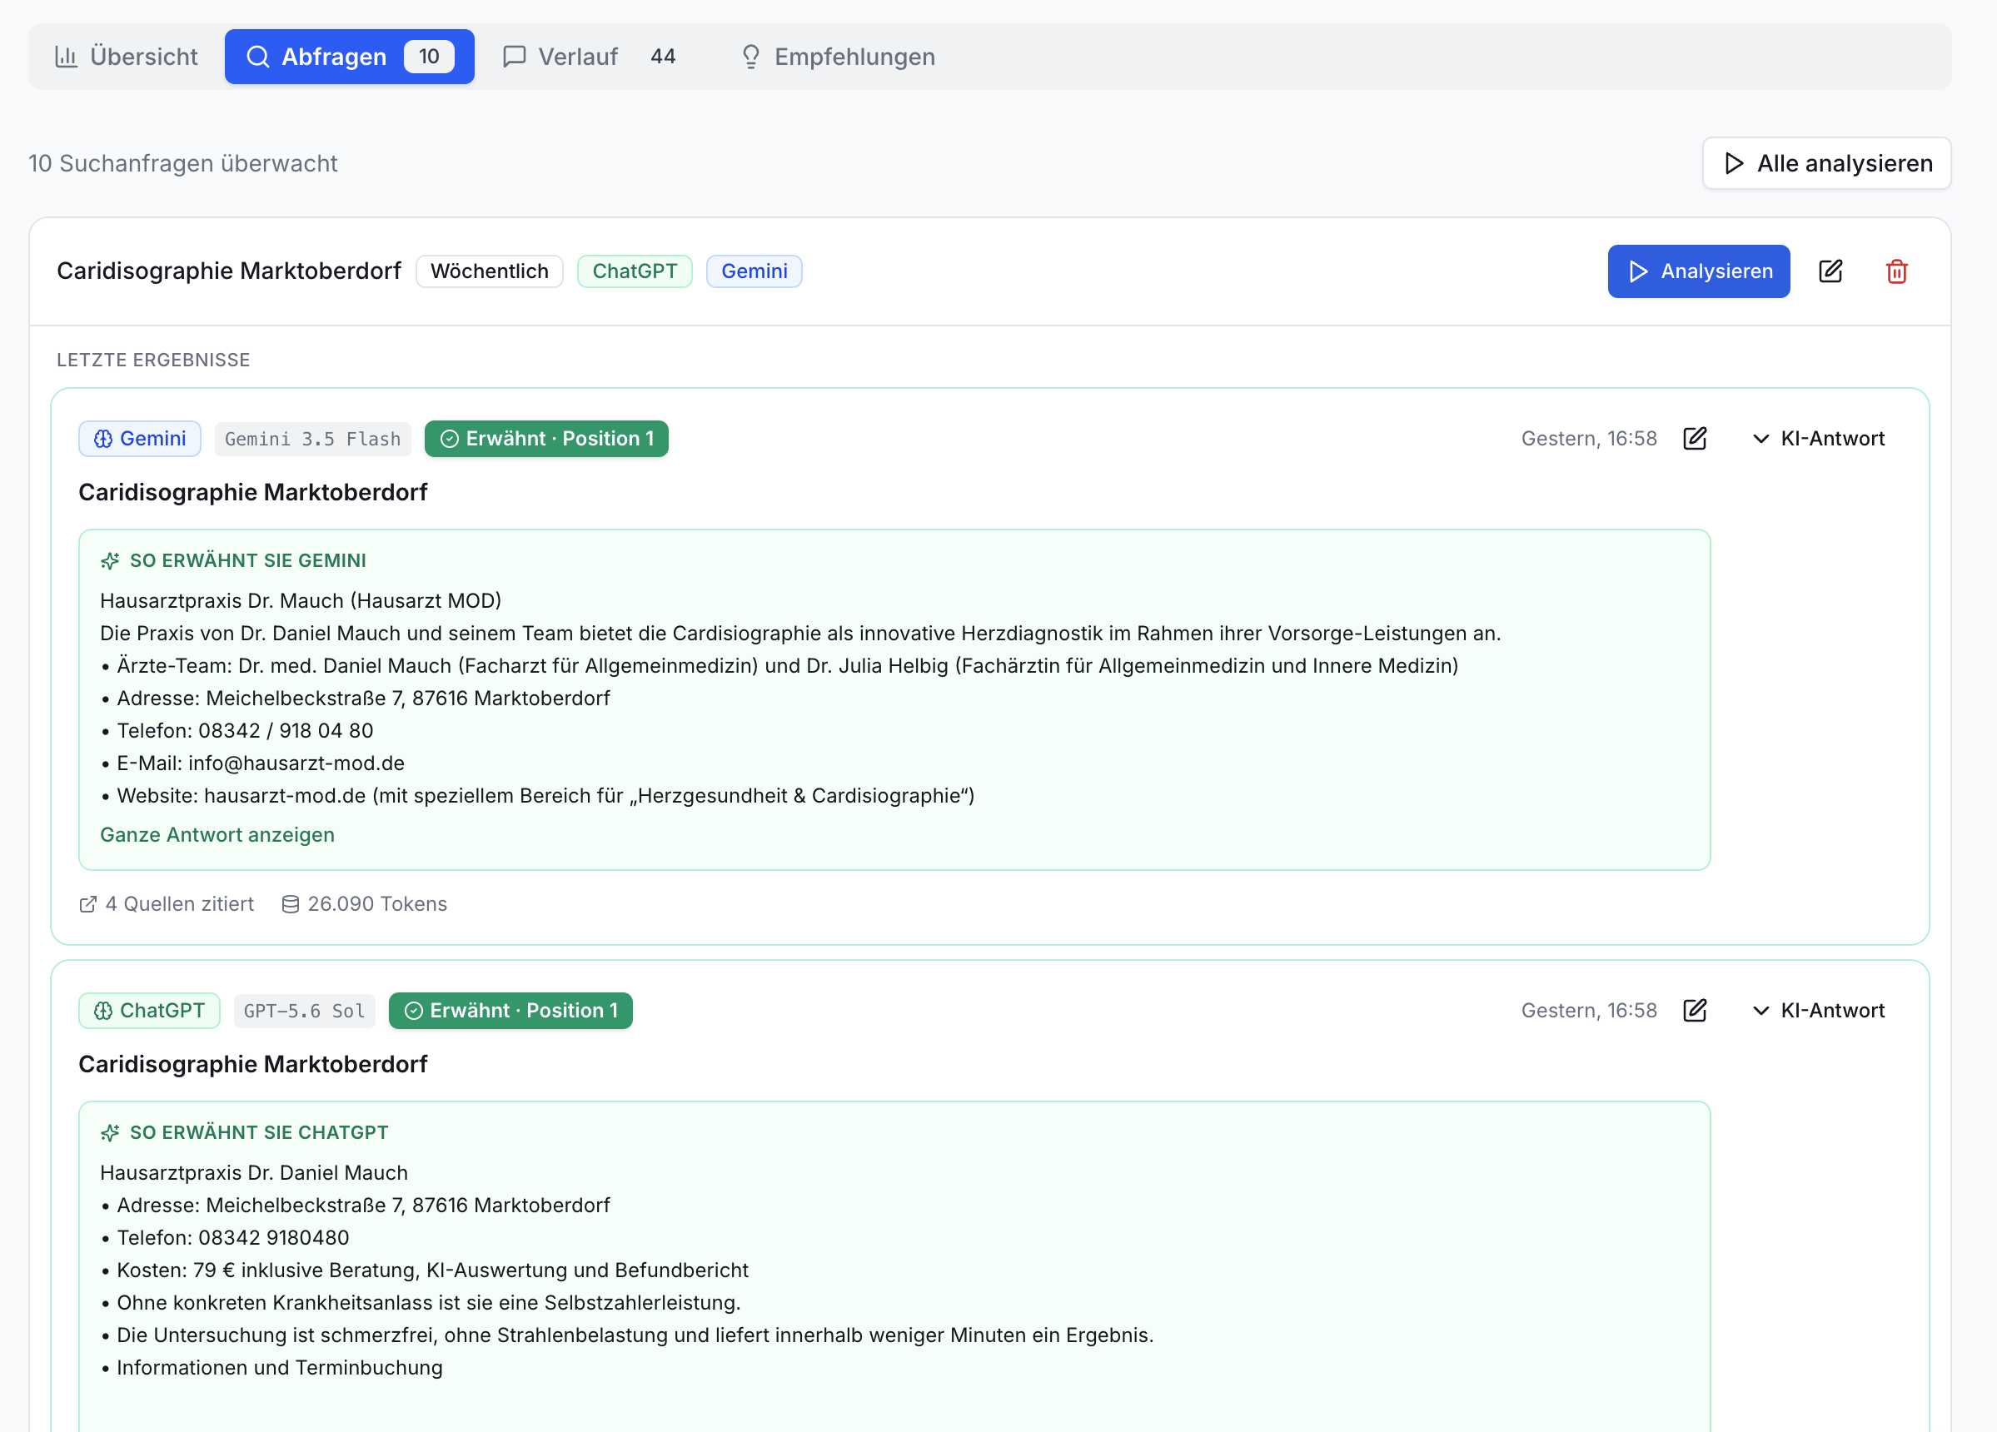Click the Hausarztpraxis Dr. Daniel Mauch heading

click(x=254, y=1173)
